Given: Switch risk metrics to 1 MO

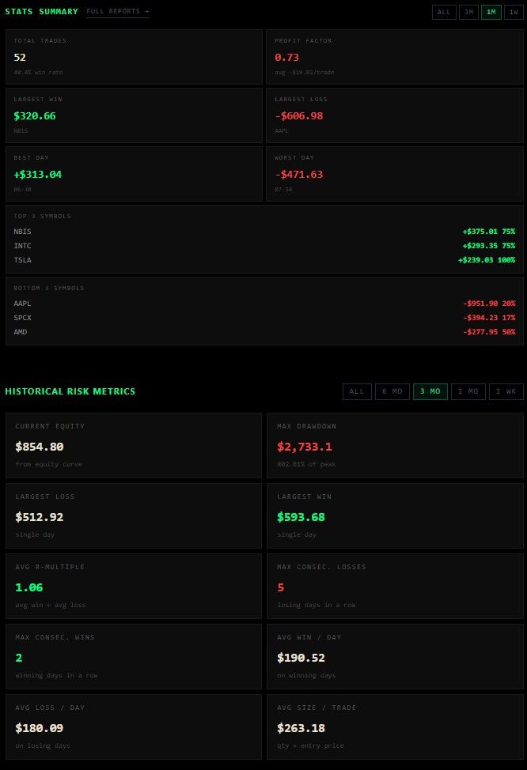Looking at the screenshot, I should [468, 391].
